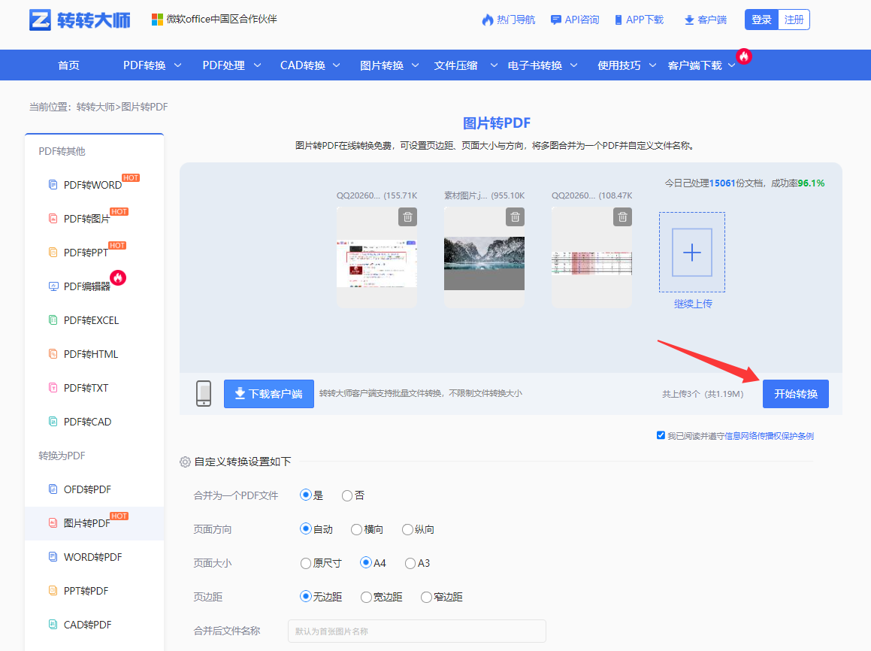
Task: Select 原尺寸 page size
Action: pyautogui.click(x=306, y=563)
